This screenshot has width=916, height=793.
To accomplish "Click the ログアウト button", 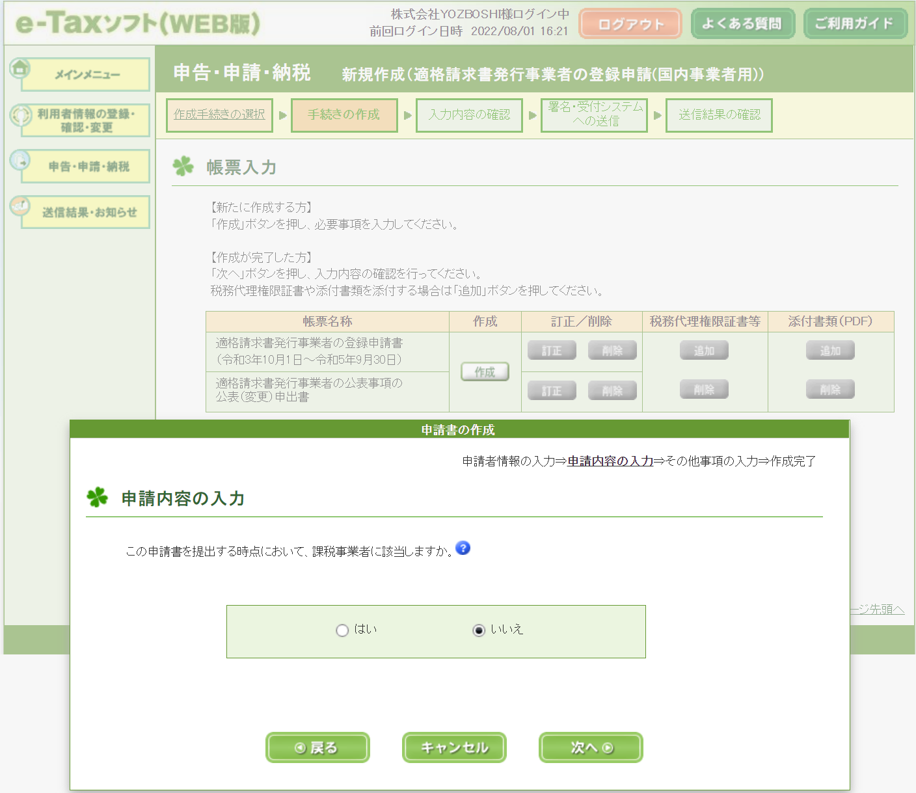I will [630, 24].
